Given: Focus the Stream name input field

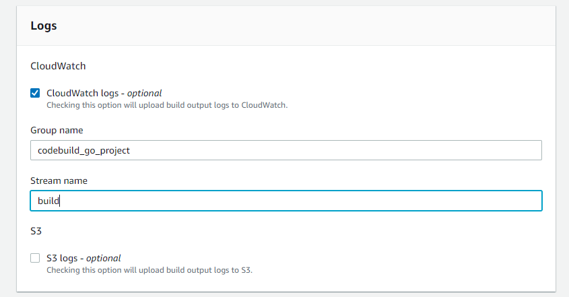Looking at the screenshot, I should click(x=286, y=201).
